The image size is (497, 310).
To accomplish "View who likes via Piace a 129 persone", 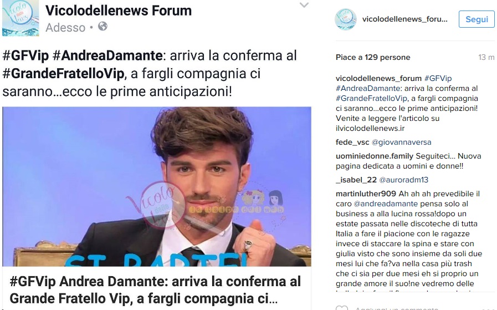I will point(373,58).
